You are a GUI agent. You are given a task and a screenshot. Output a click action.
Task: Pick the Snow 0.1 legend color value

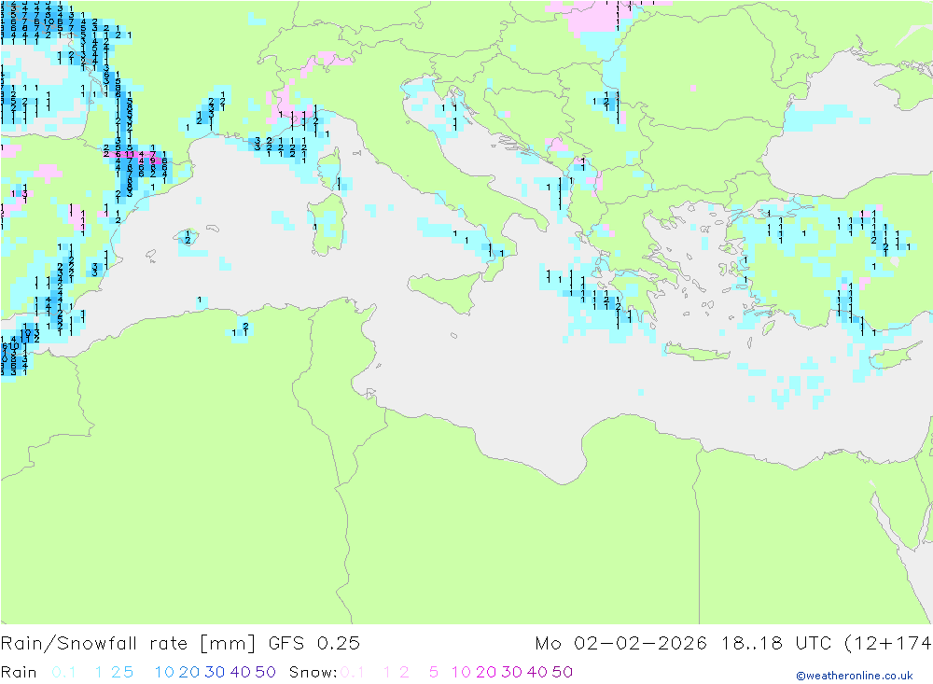[353, 672]
